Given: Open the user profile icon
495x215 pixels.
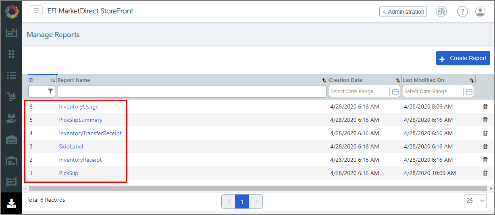Looking at the screenshot, I should pyautogui.click(x=480, y=11).
